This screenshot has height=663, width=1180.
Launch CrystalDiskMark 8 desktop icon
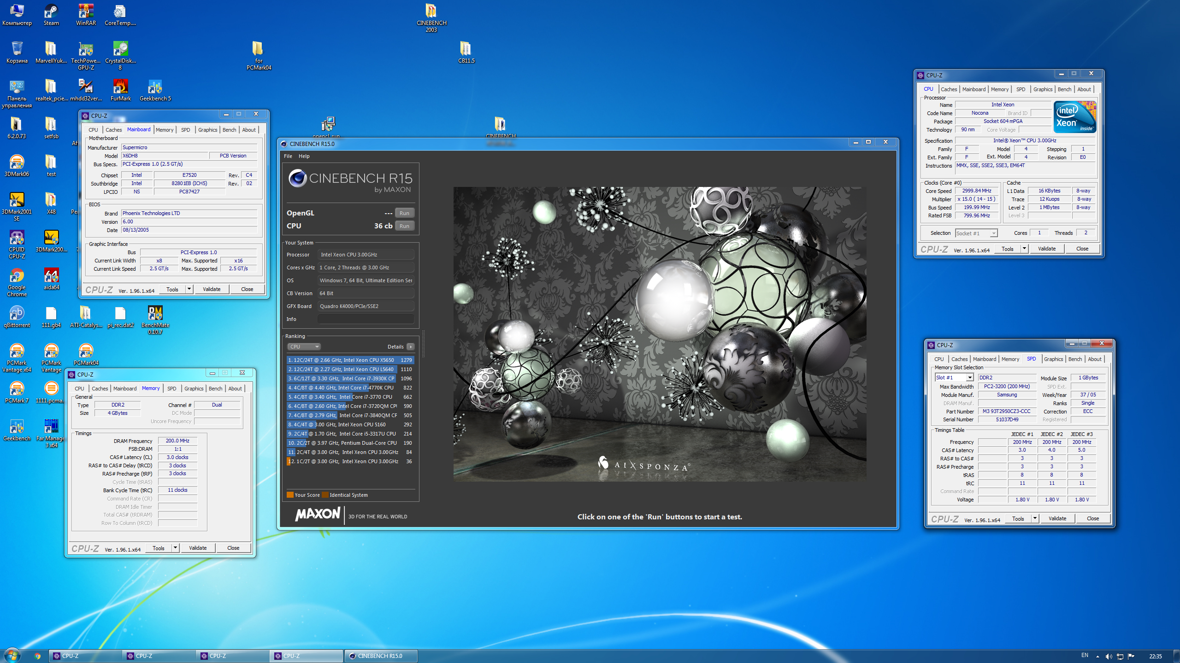(x=120, y=56)
